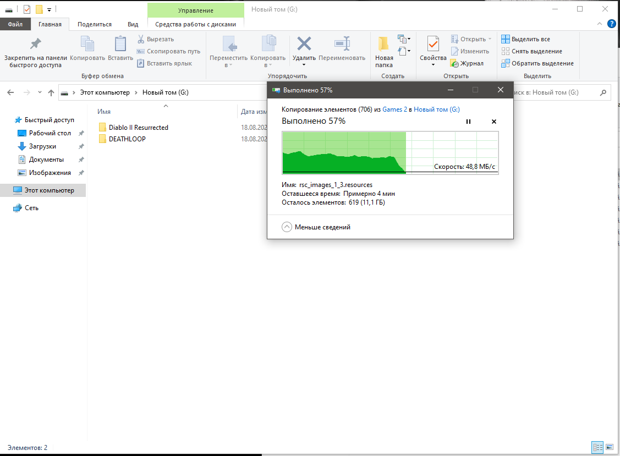Click the Вставить paste icon
The width and height of the screenshot is (620, 456).
120,44
